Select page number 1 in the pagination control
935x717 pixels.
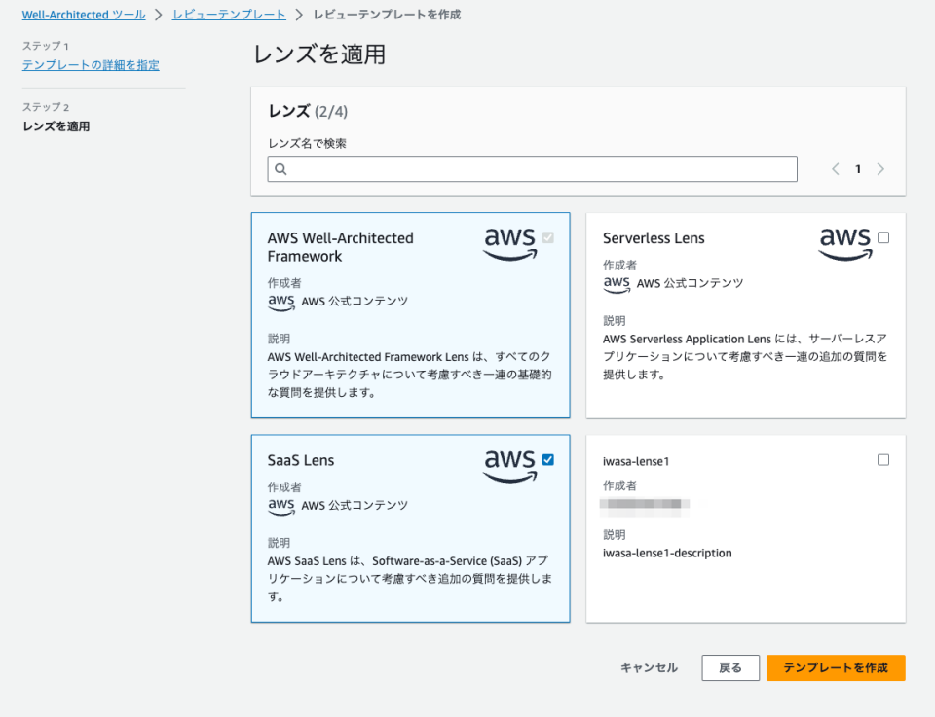(x=858, y=168)
